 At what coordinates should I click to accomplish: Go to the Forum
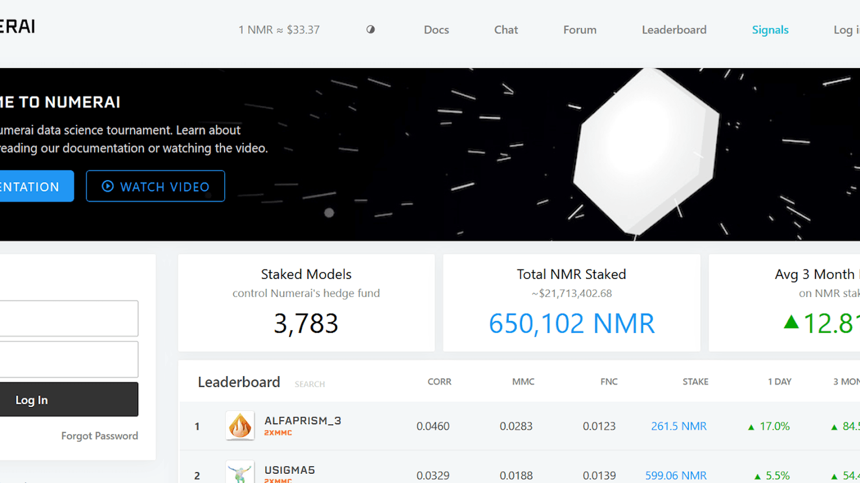click(x=579, y=30)
